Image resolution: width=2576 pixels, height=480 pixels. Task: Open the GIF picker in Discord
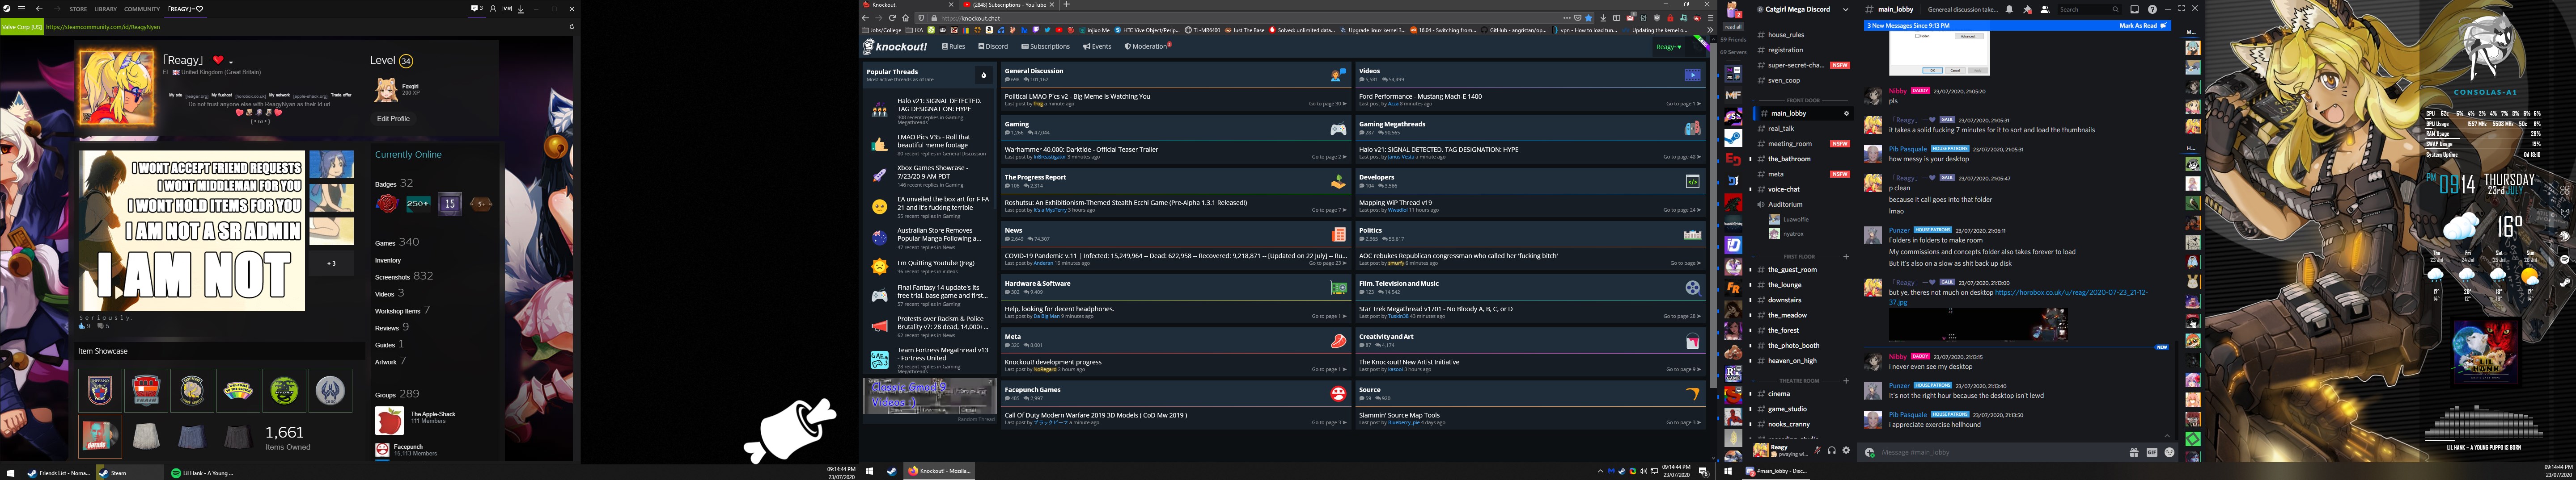tap(2152, 452)
